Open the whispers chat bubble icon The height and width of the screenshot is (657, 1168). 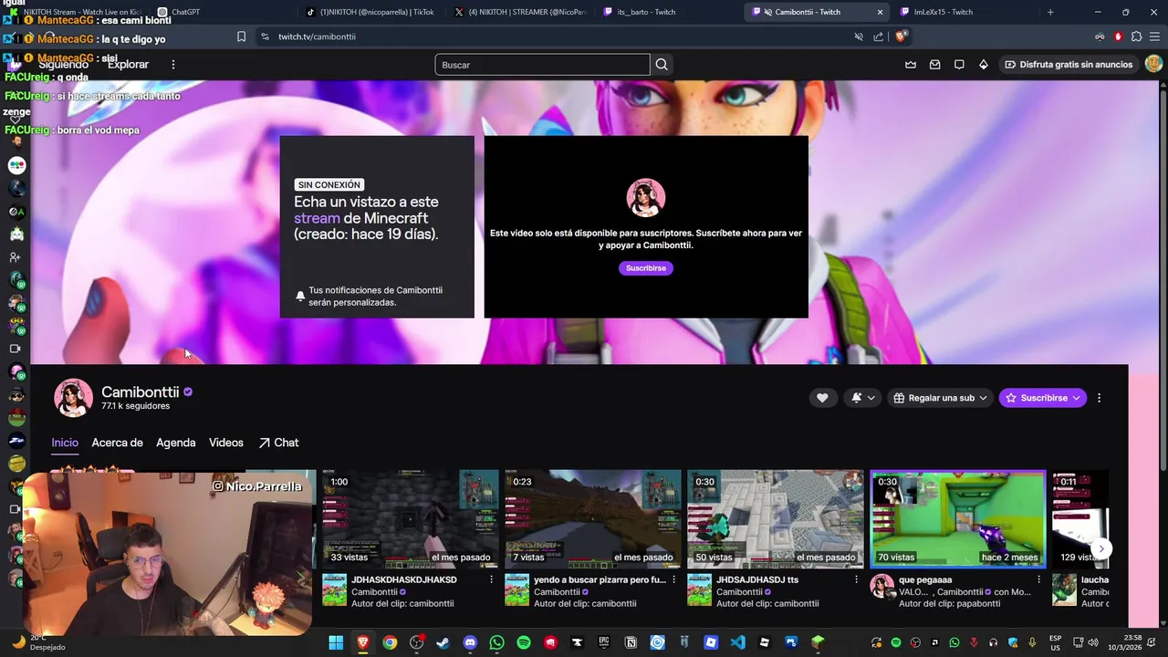pos(959,65)
